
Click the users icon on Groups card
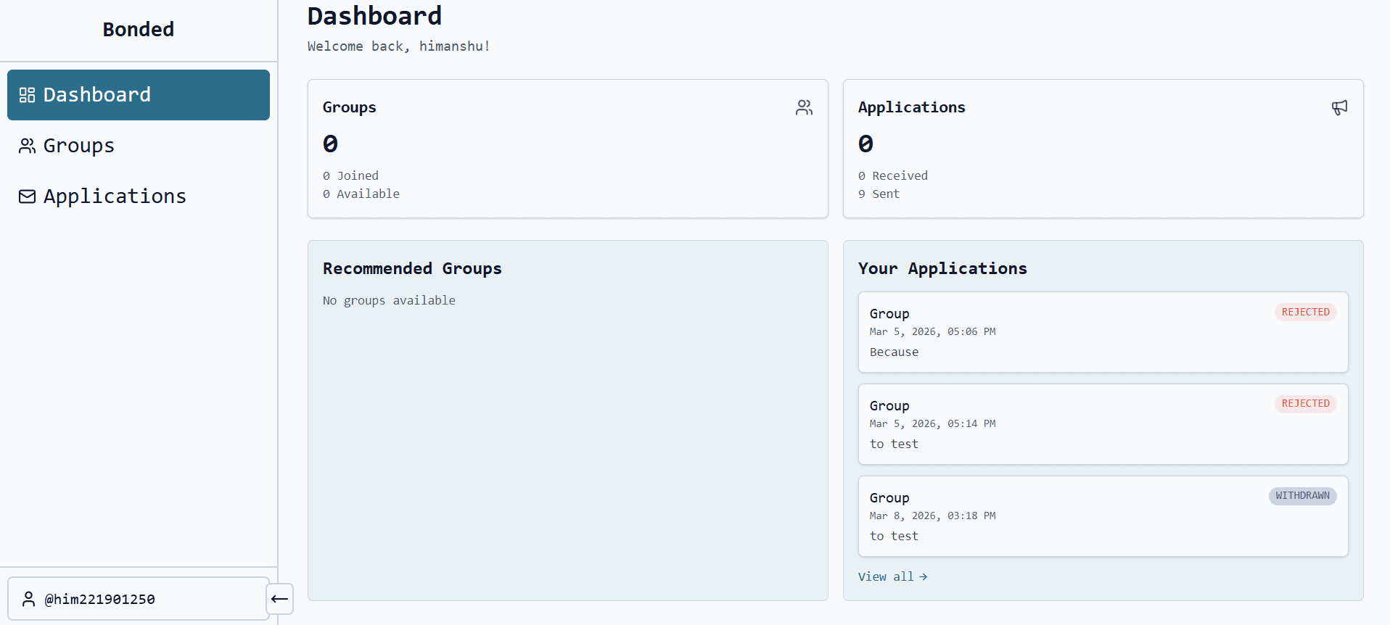coord(804,107)
